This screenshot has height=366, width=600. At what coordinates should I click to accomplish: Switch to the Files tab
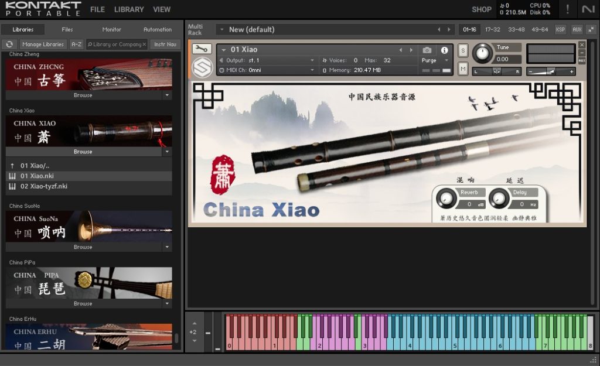coord(67,29)
